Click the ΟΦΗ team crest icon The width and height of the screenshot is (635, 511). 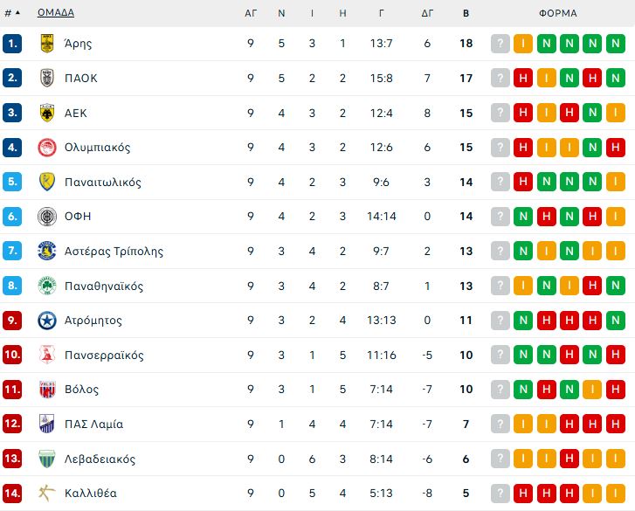point(47,217)
